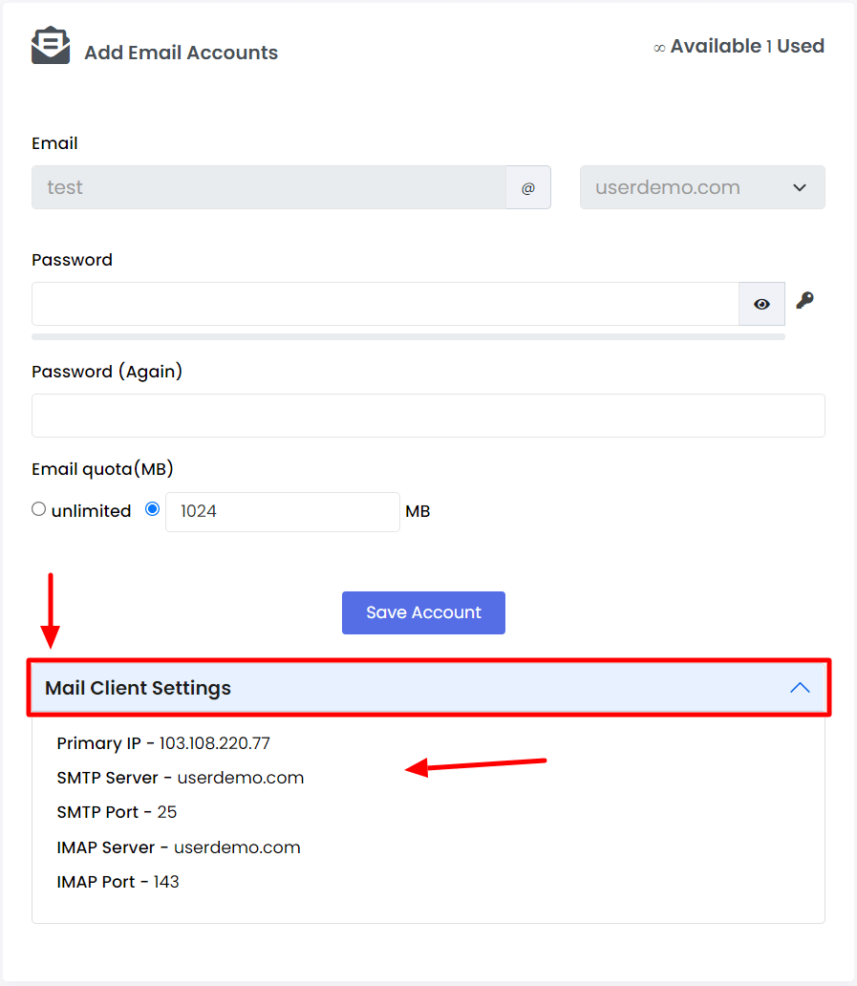This screenshot has height=986, width=857.
Task: Click the @ symbol addon box
Action: coord(528,187)
